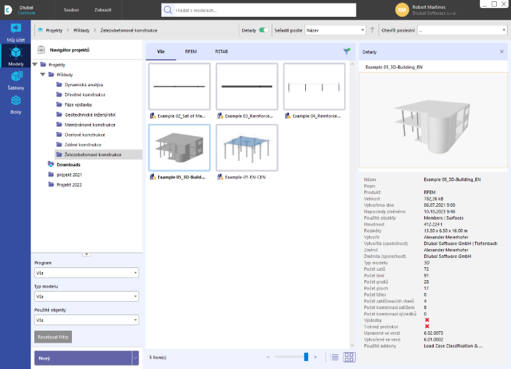Click the Nový button

point(83,358)
